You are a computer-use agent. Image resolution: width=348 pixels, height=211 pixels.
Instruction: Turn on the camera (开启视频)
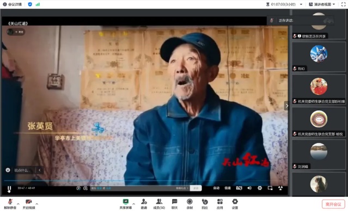29,204
